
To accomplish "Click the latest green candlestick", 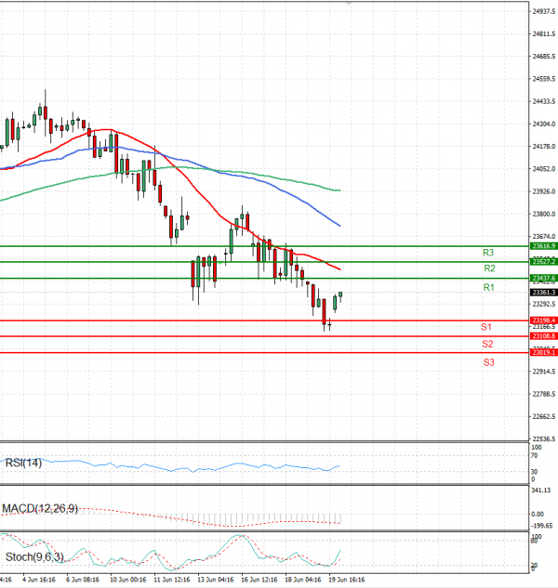I will 340,294.
